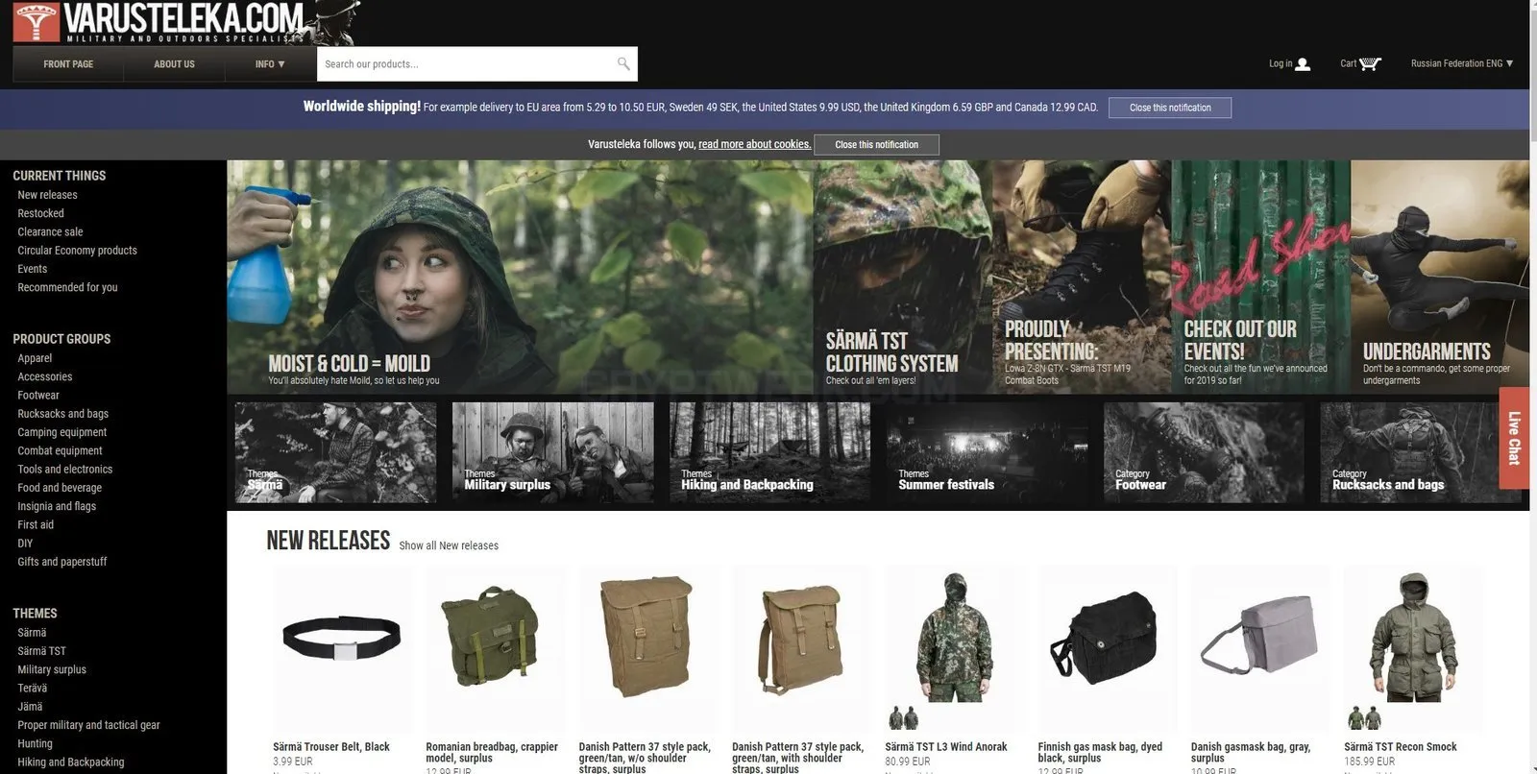Image resolution: width=1537 pixels, height=774 pixels.
Task: Open the Terävä theme
Action: click(32, 688)
